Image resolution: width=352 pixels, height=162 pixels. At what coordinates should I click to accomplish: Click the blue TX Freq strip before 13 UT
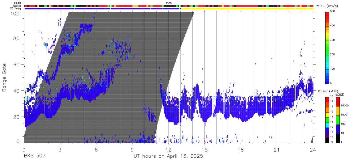point(103,9)
